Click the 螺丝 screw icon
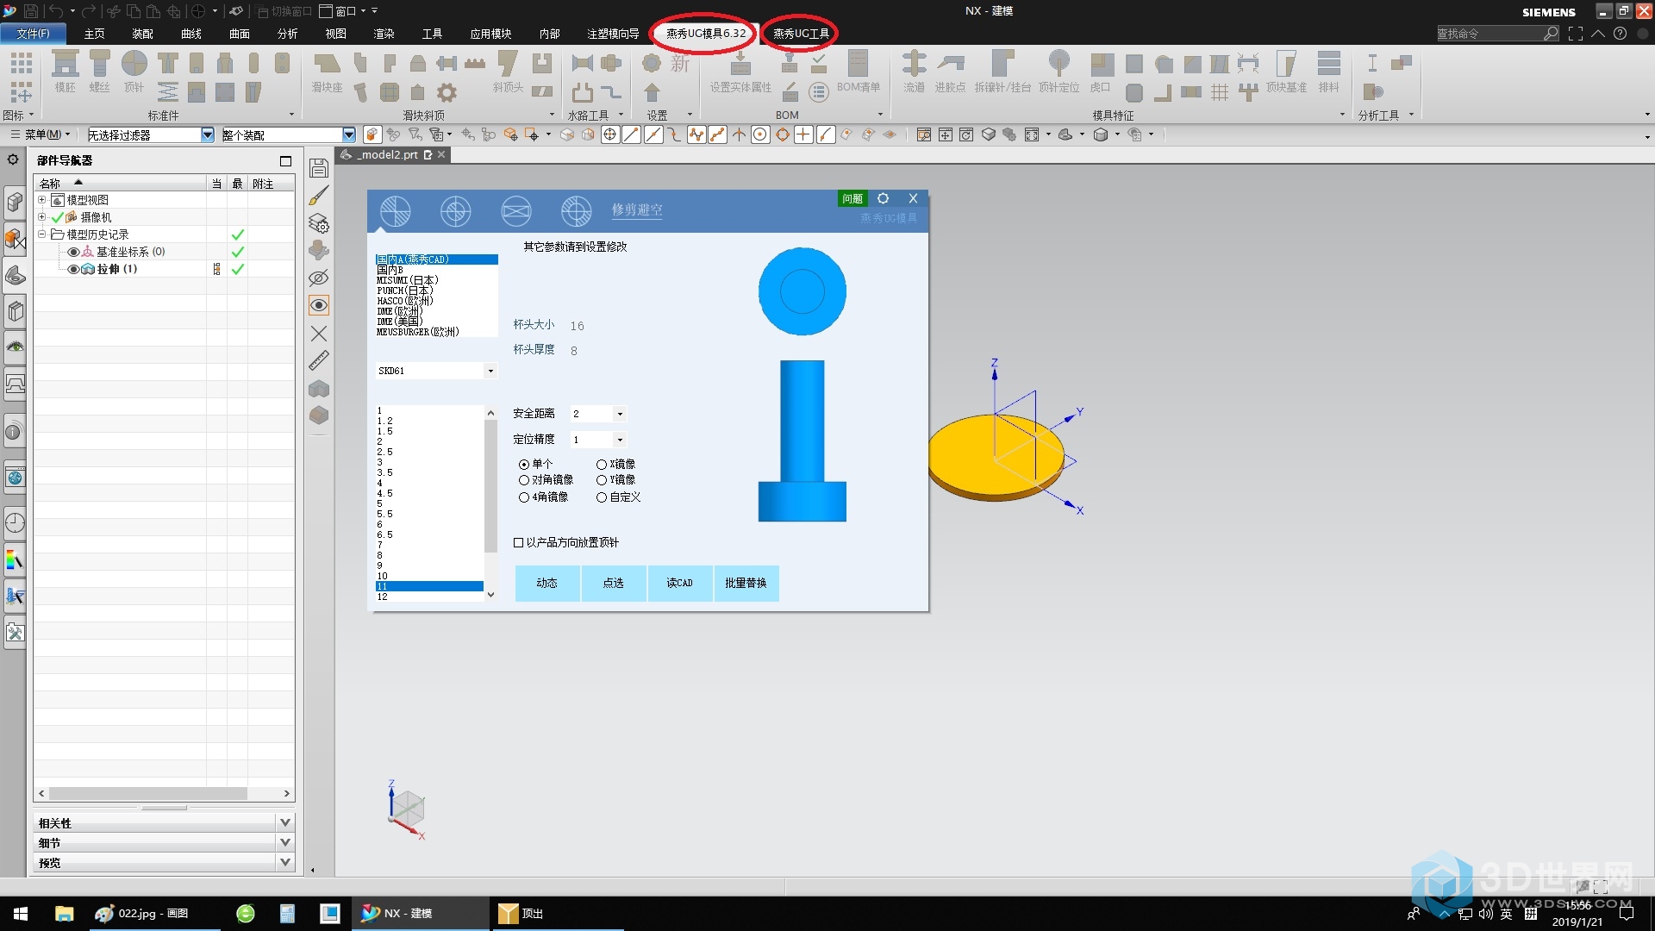This screenshot has width=1655, height=931. (x=100, y=65)
